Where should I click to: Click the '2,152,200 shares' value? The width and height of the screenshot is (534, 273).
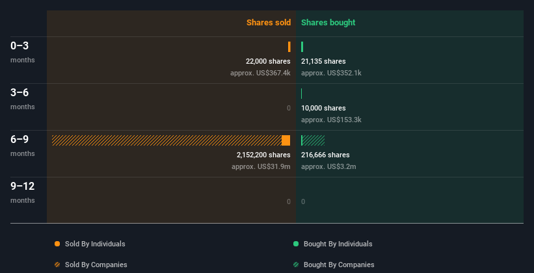pyautogui.click(x=263, y=155)
